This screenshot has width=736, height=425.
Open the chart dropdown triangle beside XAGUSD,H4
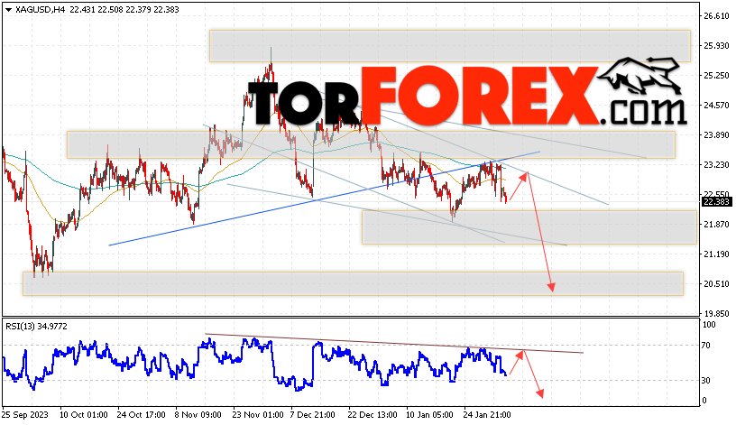[x=8, y=10]
